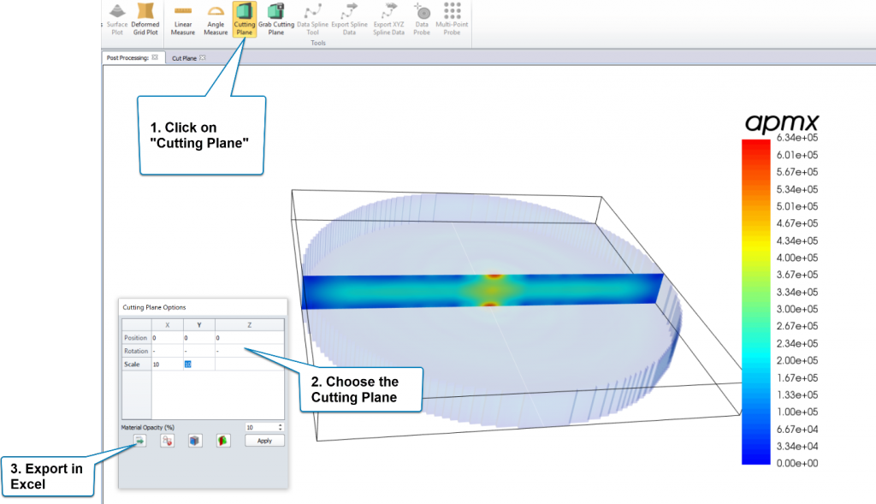Screen dimensions: 876x504
Task: Switch to the Post Processing tab
Action: click(x=127, y=58)
